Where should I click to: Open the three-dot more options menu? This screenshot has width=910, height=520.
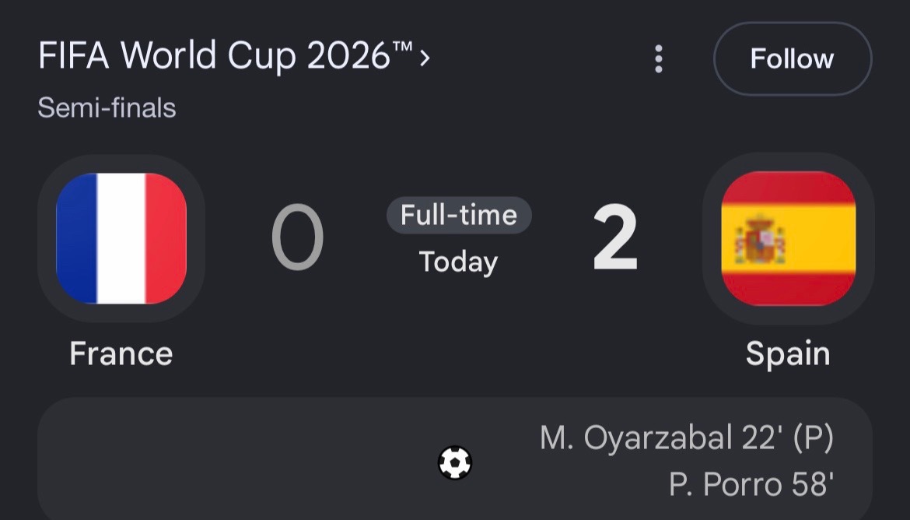point(658,58)
